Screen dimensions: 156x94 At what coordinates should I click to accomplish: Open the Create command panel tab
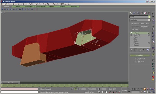(131, 13)
